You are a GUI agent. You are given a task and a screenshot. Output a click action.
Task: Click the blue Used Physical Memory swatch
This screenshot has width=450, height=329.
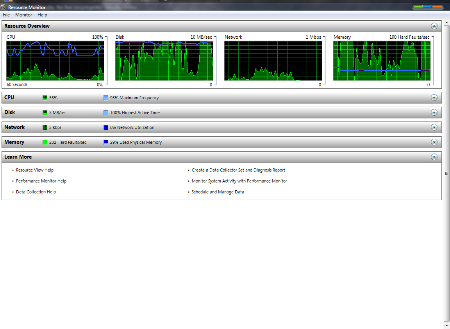(x=105, y=142)
